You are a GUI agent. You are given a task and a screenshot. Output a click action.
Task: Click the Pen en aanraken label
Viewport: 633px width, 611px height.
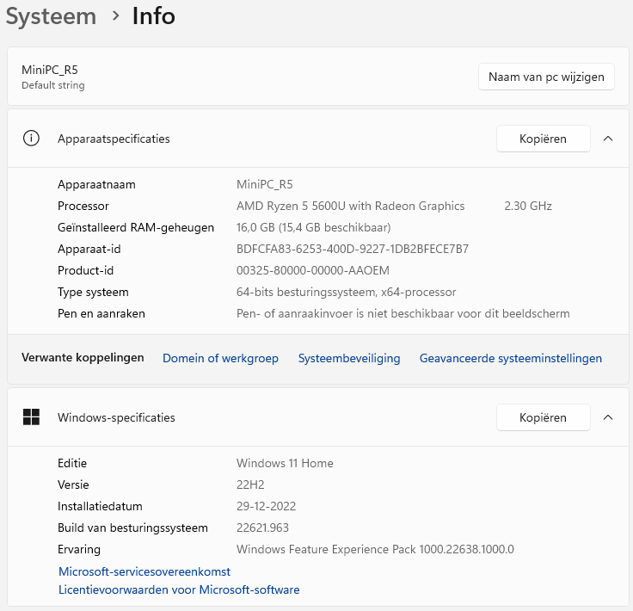[101, 313]
